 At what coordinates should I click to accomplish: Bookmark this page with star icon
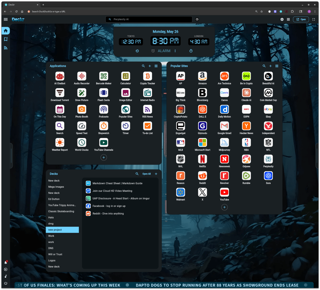click(262, 12)
